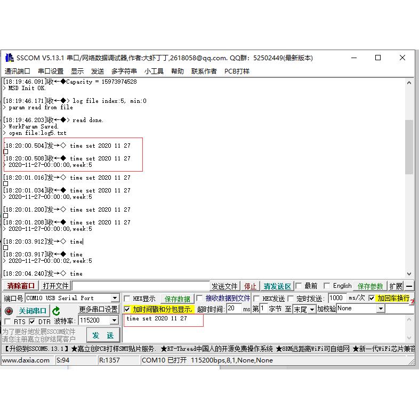The height and width of the screenshot is (419, 419).
Task: Click the 保存数据 button
Action: 177,299
